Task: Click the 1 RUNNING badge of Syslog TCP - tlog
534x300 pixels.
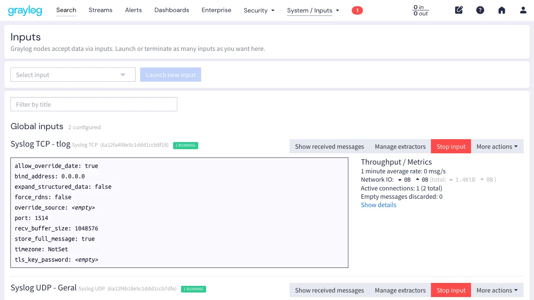Action: [186, 145]
